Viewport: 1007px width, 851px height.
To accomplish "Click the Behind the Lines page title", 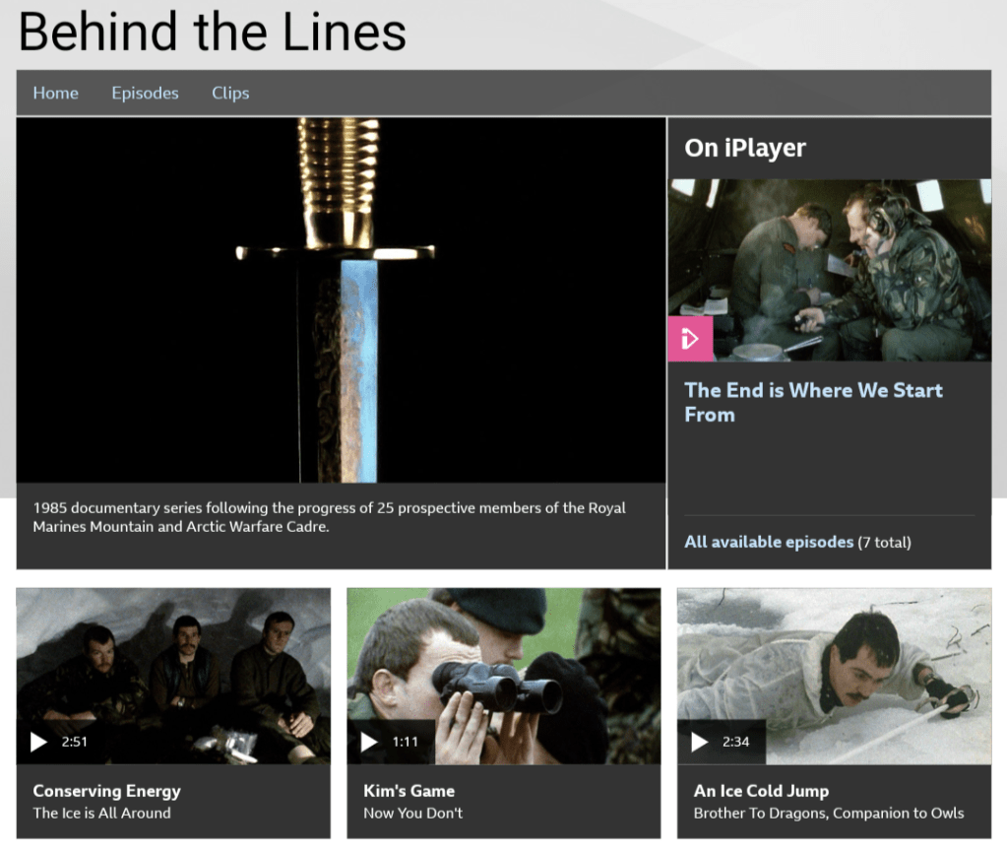I will [x=213, y=32].
